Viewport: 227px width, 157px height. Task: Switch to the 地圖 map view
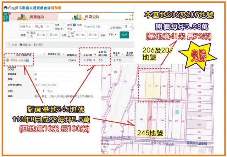click(12, 45)
